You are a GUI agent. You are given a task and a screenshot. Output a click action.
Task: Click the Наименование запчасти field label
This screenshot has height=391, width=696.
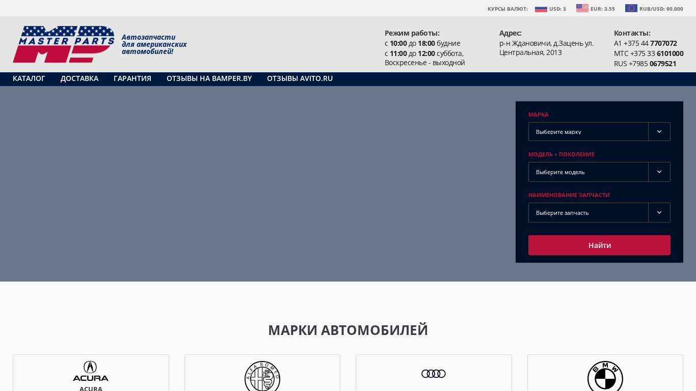pos(569,195)
